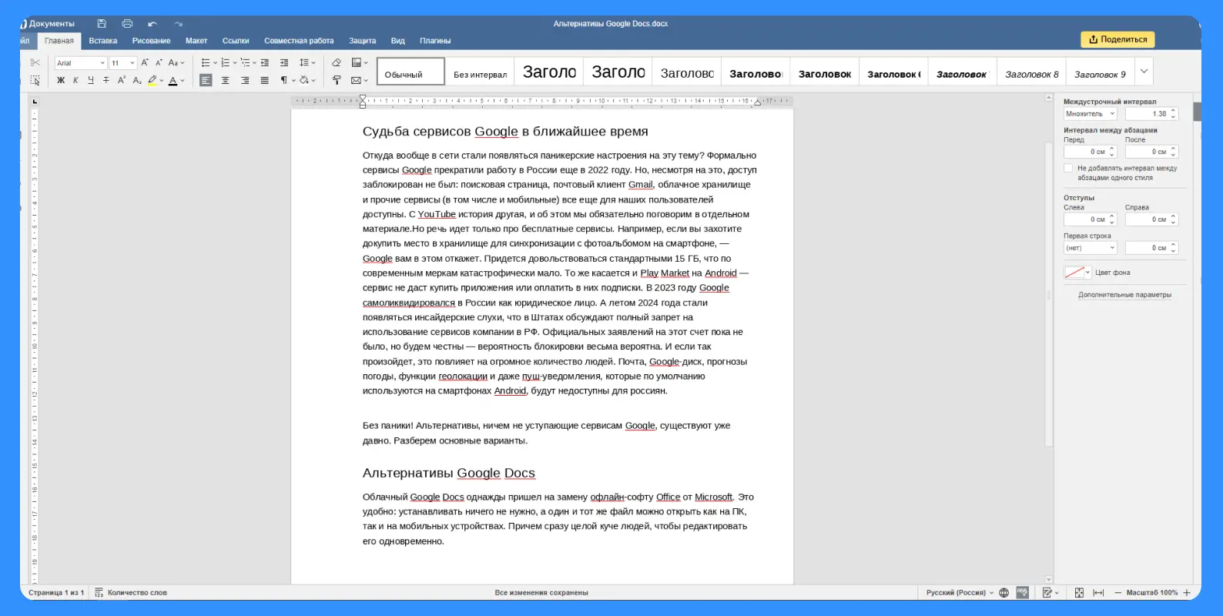Screen dimensions: 1223x616
Task: Apply strikethrough formatting
Action: click(x=106, y=80)
